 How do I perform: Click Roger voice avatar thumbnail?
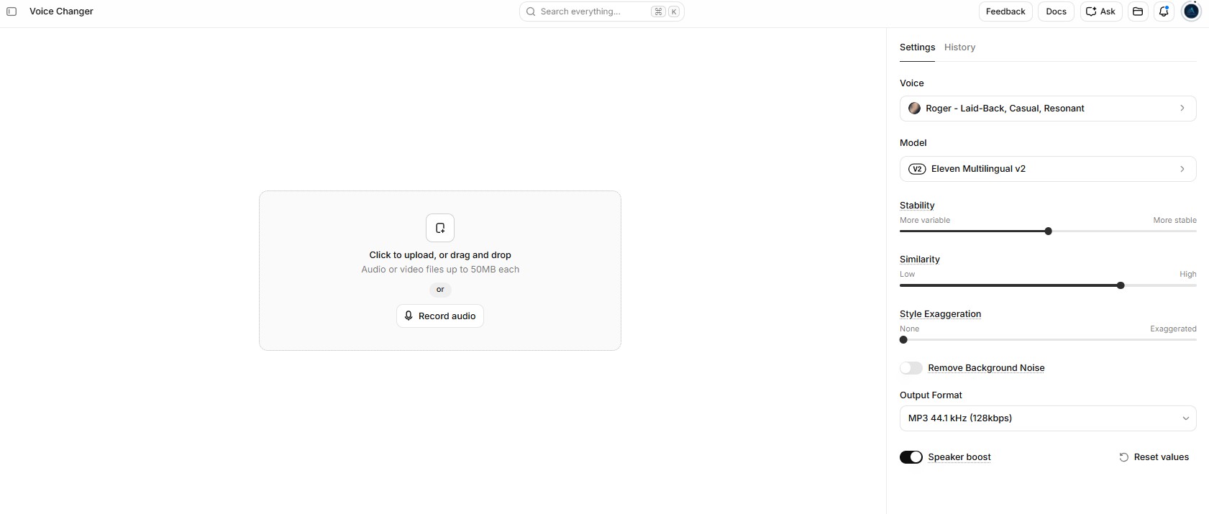[914, 109]
